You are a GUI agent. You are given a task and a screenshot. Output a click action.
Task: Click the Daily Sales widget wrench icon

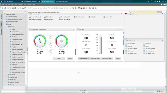pyautogui.click(x=121, y=29)
